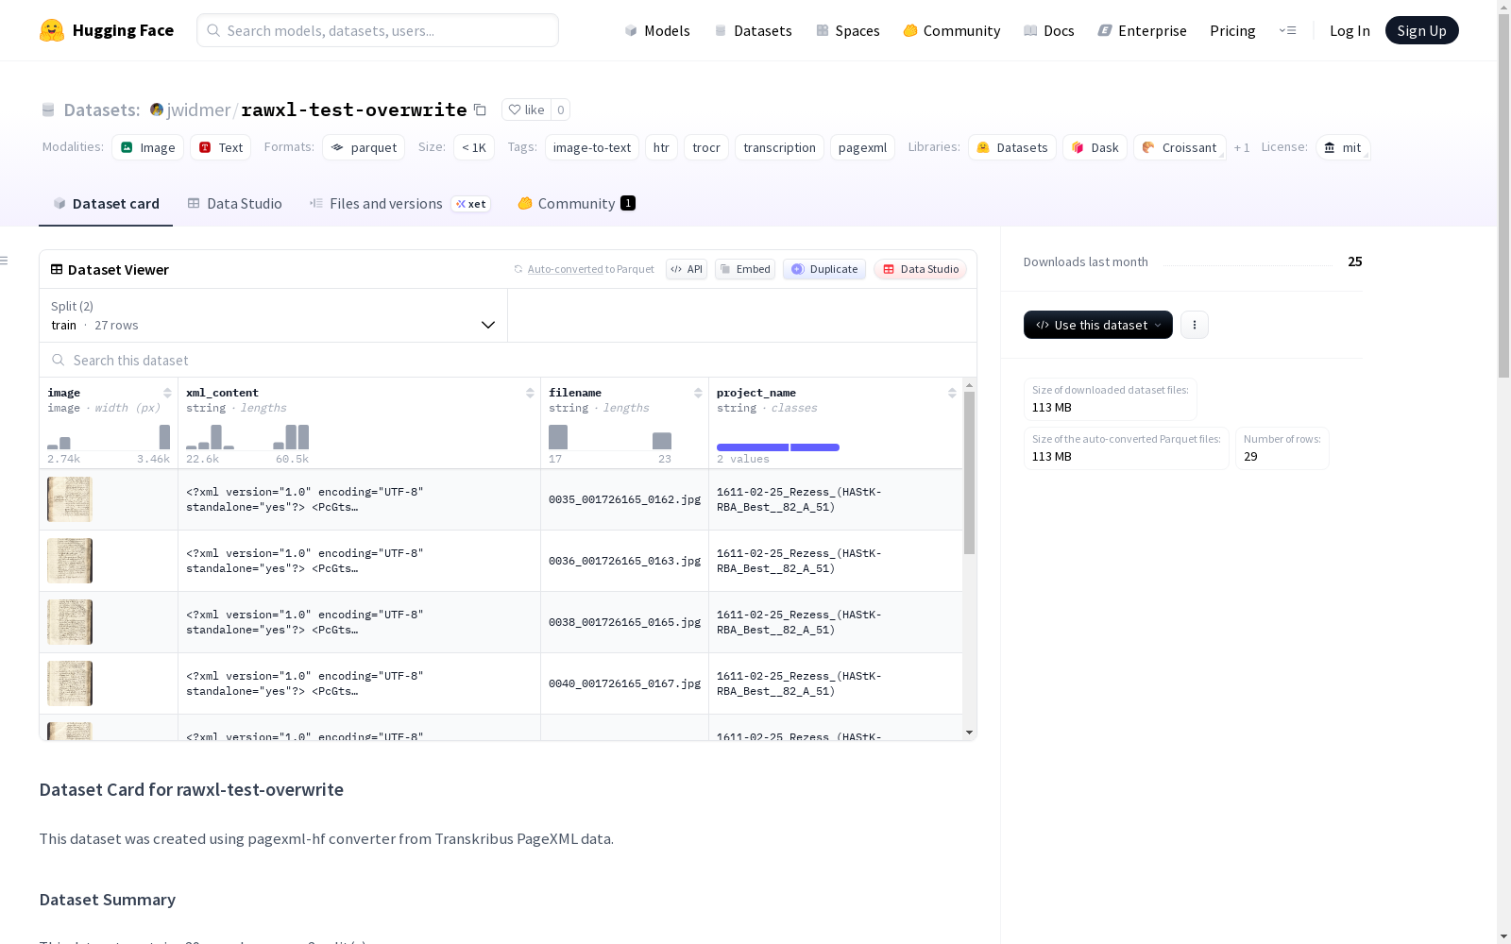Open the three-dots more options button

(x=1195, y=325)
